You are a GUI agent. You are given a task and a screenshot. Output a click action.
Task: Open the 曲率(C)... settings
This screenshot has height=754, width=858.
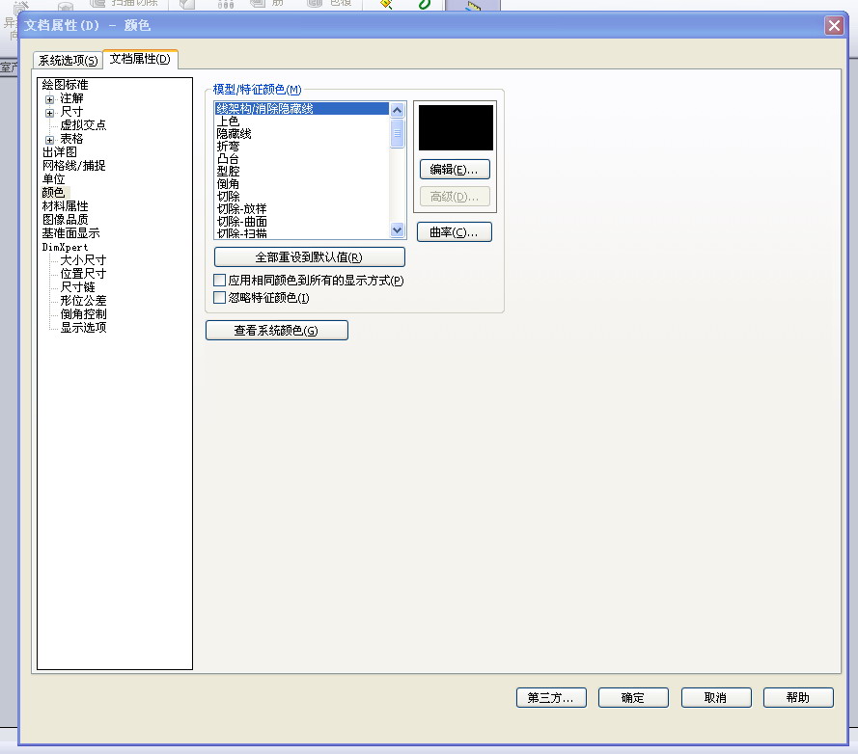455,231
